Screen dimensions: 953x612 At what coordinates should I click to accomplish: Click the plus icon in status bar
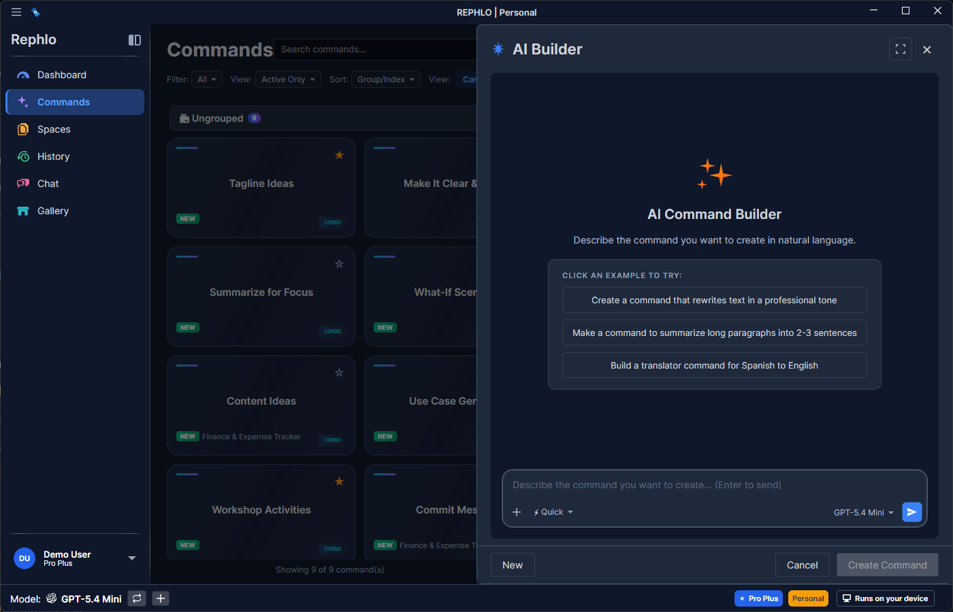click(161, 598)
